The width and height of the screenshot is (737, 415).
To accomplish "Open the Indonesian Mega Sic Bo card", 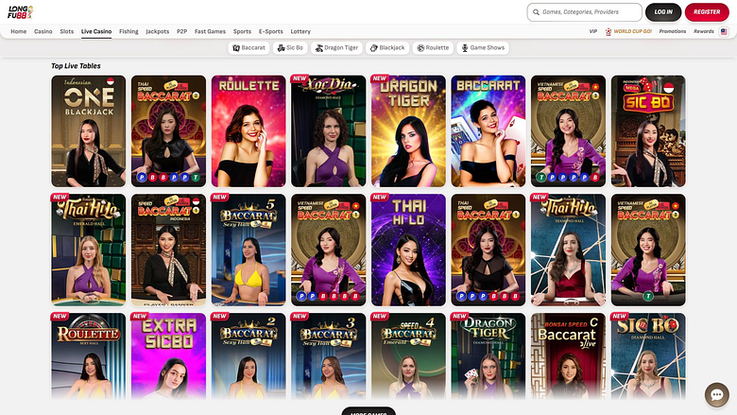I will 648,131.
